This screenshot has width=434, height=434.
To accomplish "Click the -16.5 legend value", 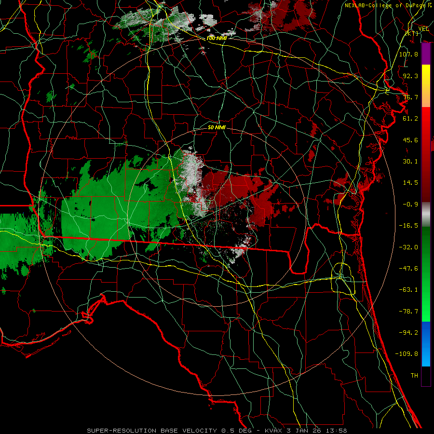I will click(x=408, y=226).
